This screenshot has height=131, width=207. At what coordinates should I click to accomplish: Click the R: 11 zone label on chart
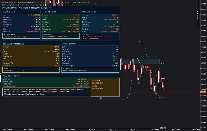[x=162, y=63]
